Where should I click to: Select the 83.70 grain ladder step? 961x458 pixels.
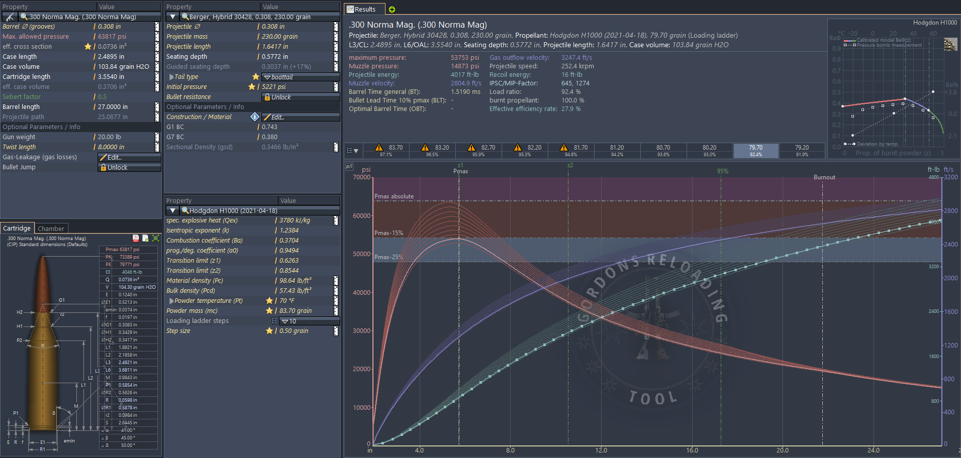click(x=386, y=151)
